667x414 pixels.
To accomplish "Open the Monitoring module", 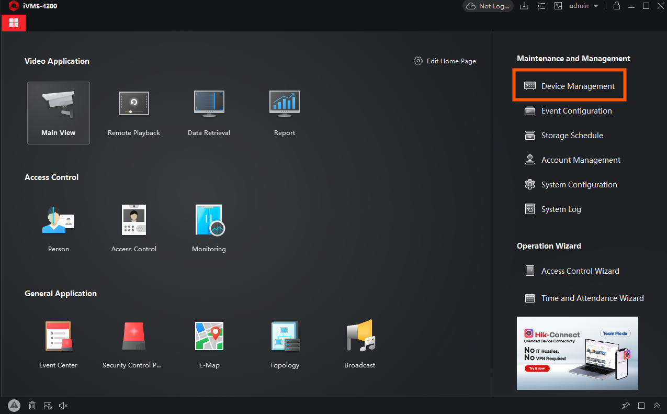I will click(x=209, y=229).
